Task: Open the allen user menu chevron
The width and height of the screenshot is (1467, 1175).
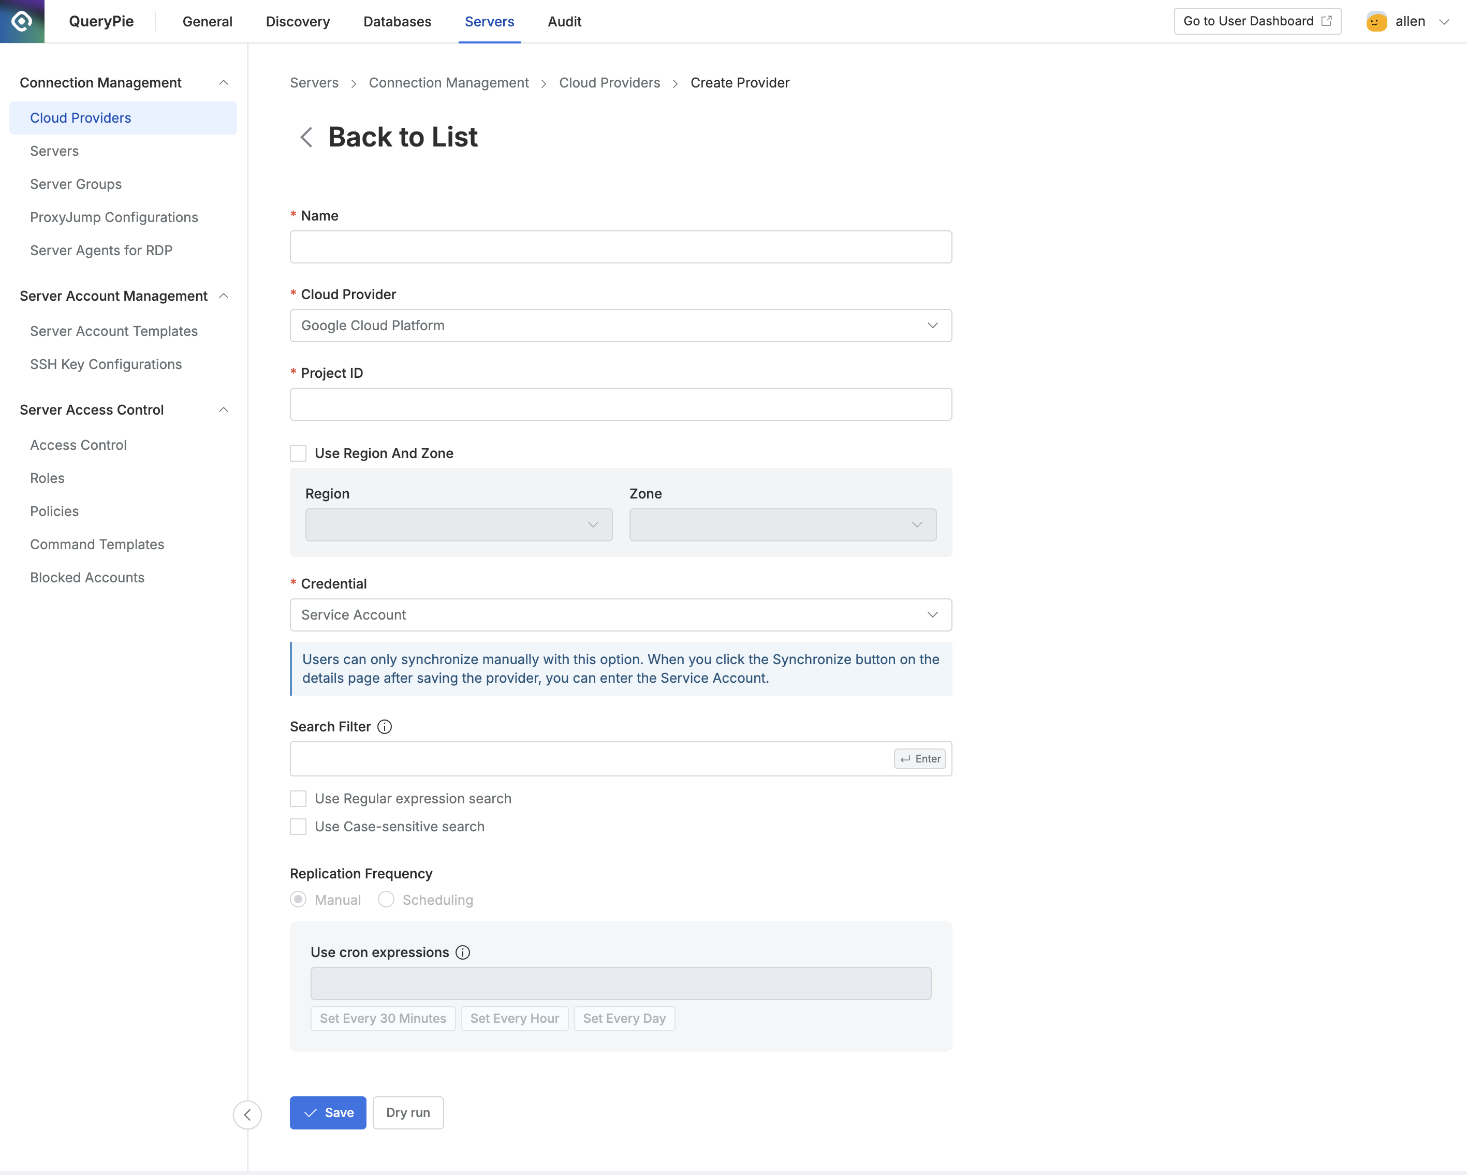Action: click(1444, 22)
